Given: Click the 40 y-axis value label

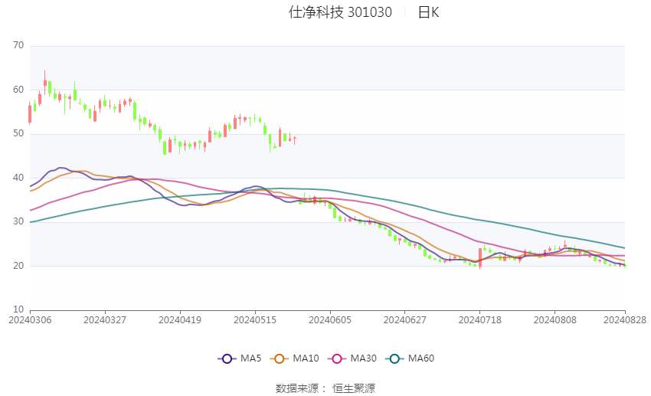Looking at the screenshot, I should [x=18, y=177].
